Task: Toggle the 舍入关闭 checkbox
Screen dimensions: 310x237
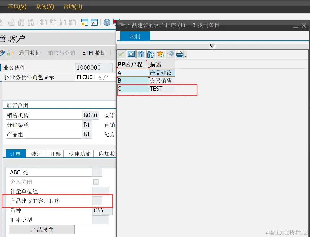Action: tap(96, 182)
